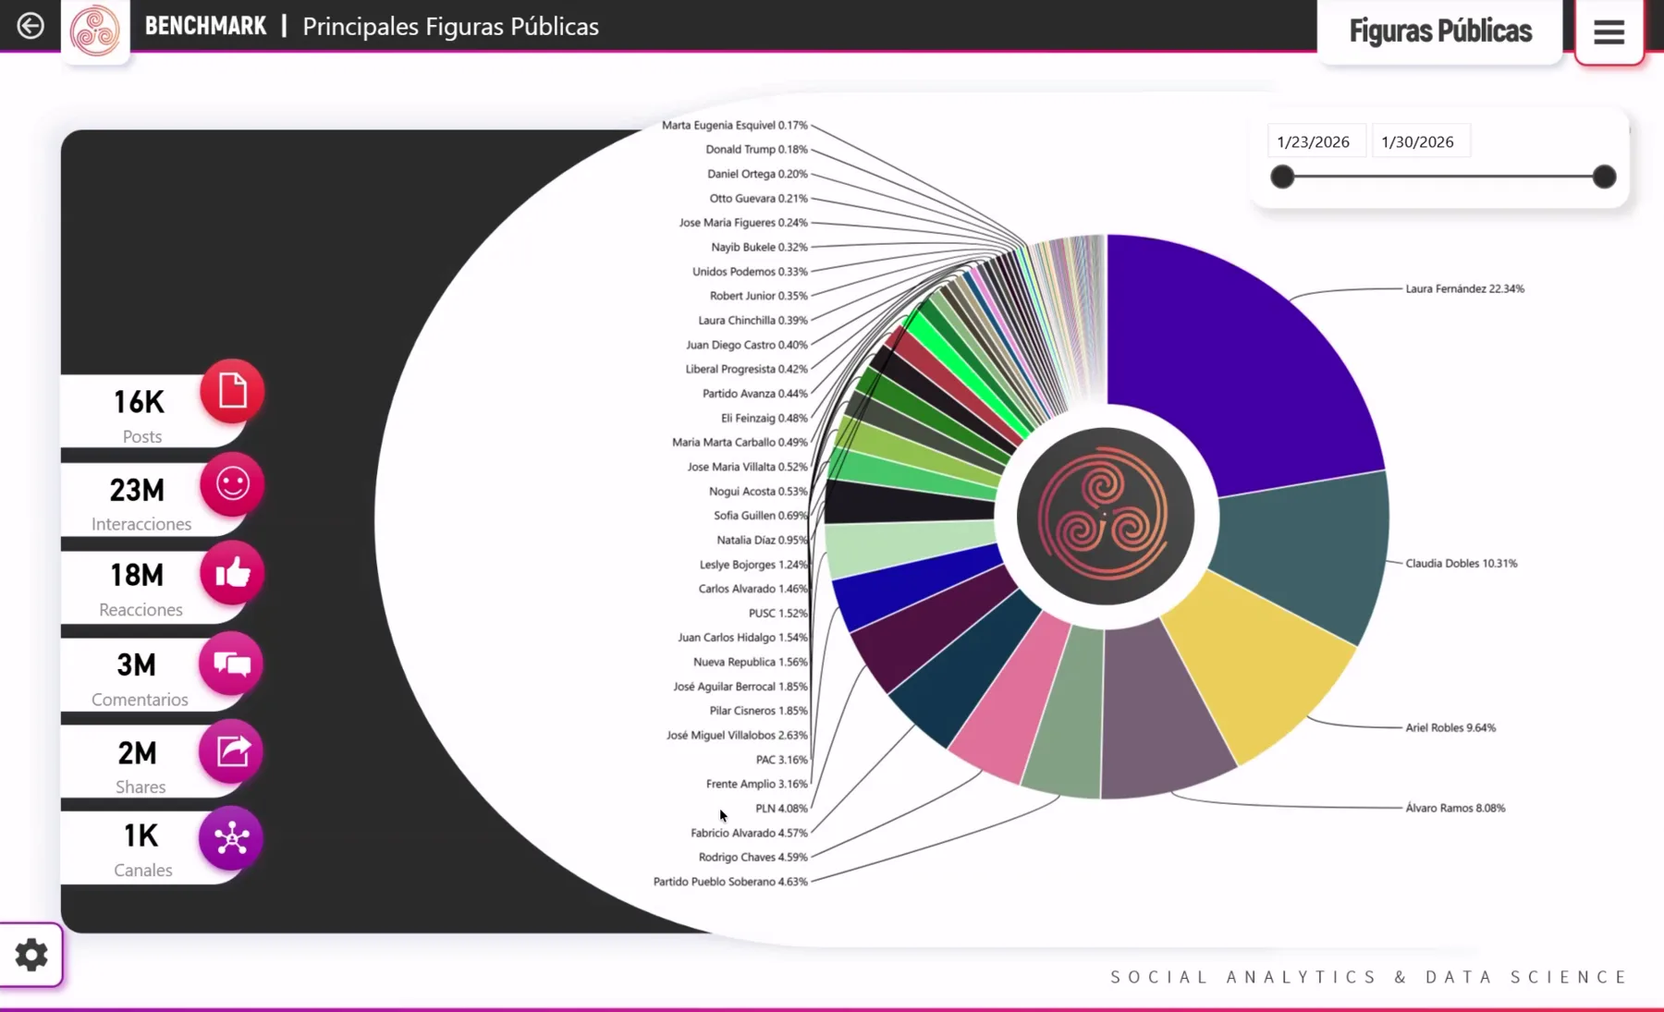Click the Nogui Acosta 0.53% label
Image resolution: width=1664 pixels, height=1012 pixels.
click(758, 491)
